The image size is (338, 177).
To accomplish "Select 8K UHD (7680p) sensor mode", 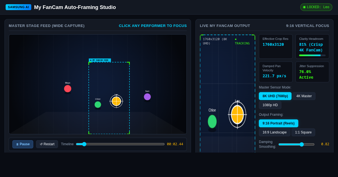I will (x=275, y=96).
